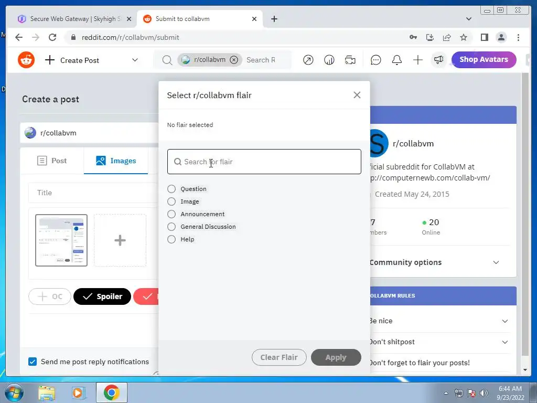The height and width of the screenshot is (403, 537).
Task: Open the Chrome three-dot menu
Action: click(x=518, y=37)
